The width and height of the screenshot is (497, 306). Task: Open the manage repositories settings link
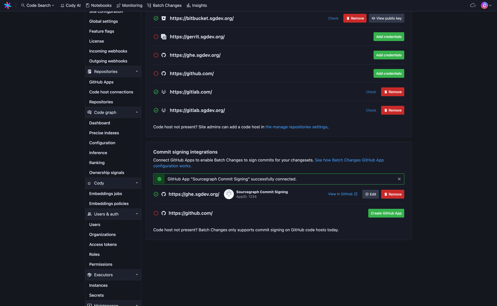pos(296,127)
